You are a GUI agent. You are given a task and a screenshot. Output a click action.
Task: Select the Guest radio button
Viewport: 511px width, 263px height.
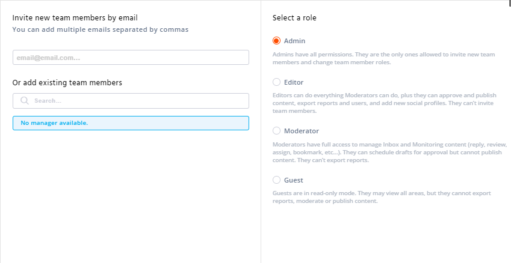(276, 180)
